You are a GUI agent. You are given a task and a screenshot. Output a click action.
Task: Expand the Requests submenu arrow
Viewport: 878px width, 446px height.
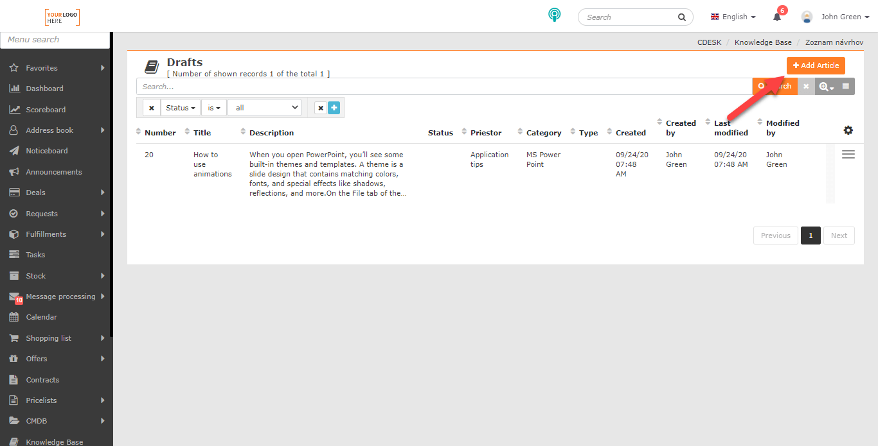(x=103, y=214)
